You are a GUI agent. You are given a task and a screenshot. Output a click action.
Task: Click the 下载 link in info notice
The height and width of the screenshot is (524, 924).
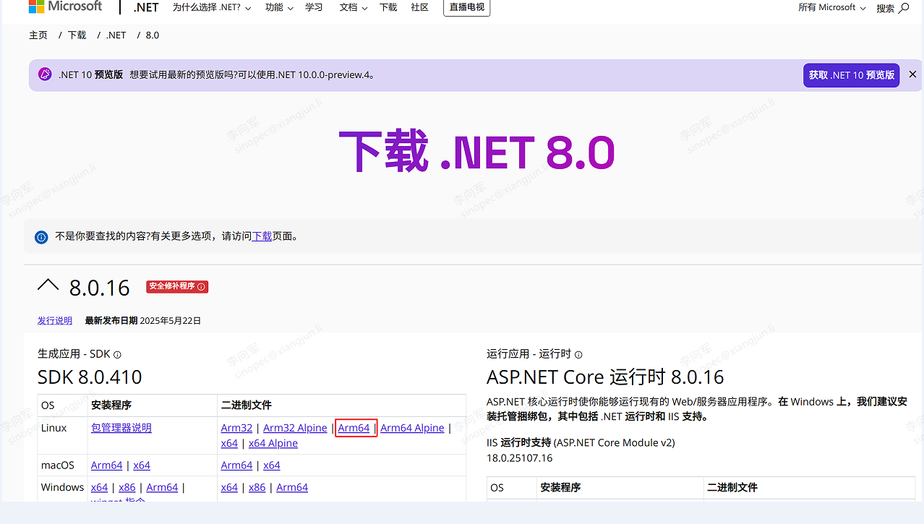click(262, 236)
